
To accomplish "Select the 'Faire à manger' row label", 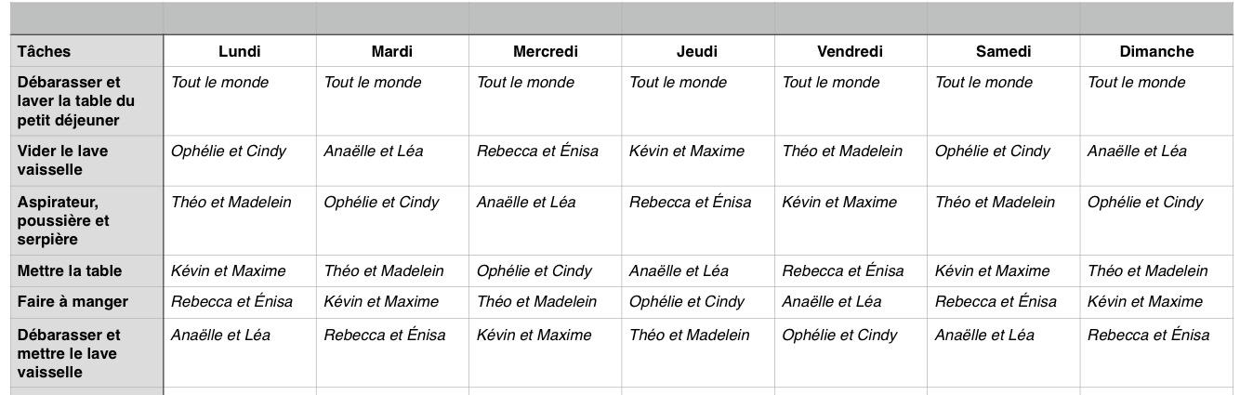I will 87,302.
